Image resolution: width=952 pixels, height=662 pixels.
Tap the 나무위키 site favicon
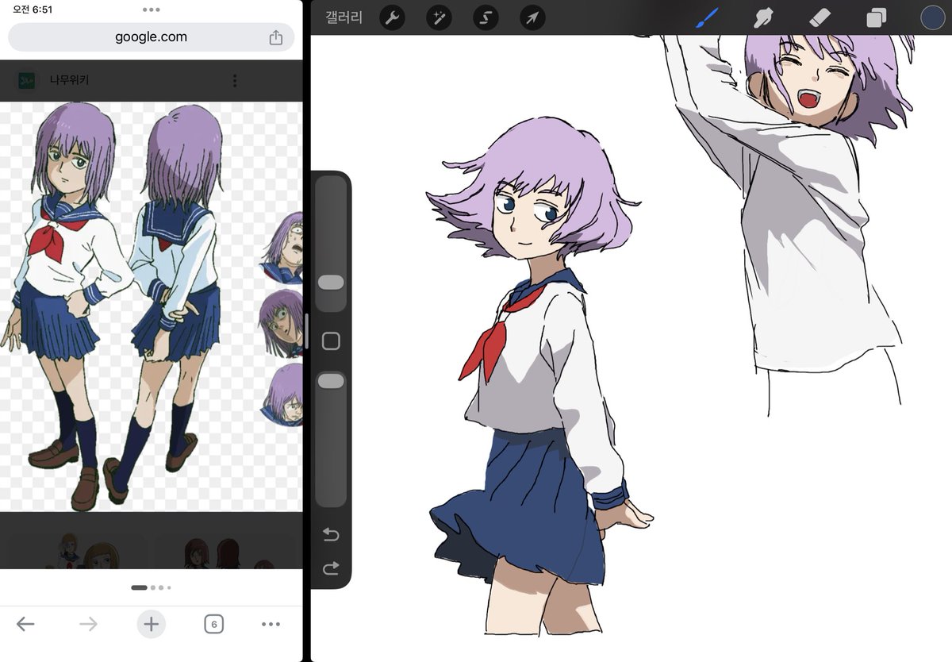(x=28, y=80)
